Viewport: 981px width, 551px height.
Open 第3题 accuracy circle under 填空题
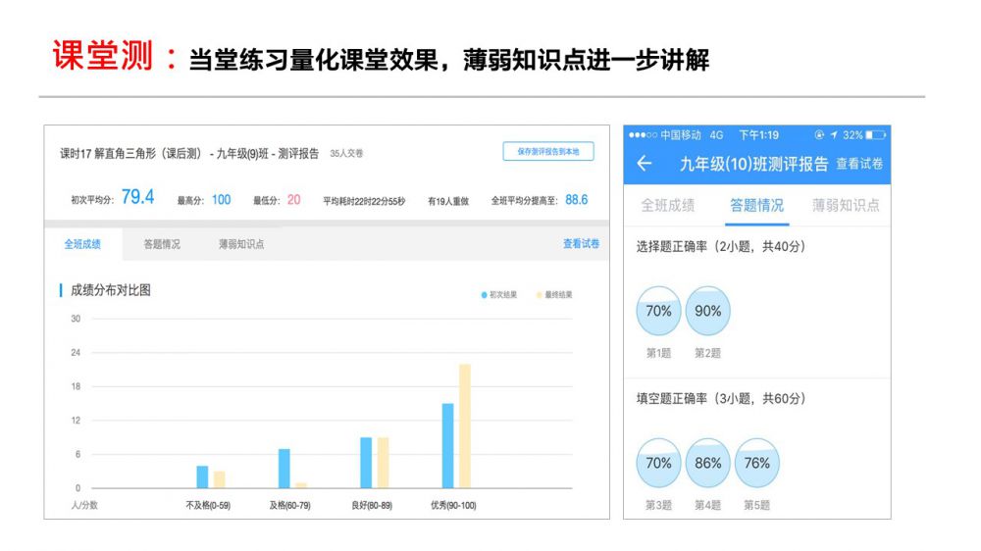tap(659, 463)
